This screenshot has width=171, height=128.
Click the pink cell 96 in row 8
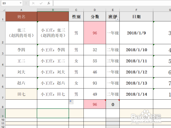[95, 104]
